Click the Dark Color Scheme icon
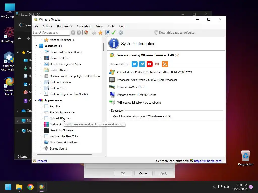The width and height of the screenshot is (258, 193). point(46,130)
